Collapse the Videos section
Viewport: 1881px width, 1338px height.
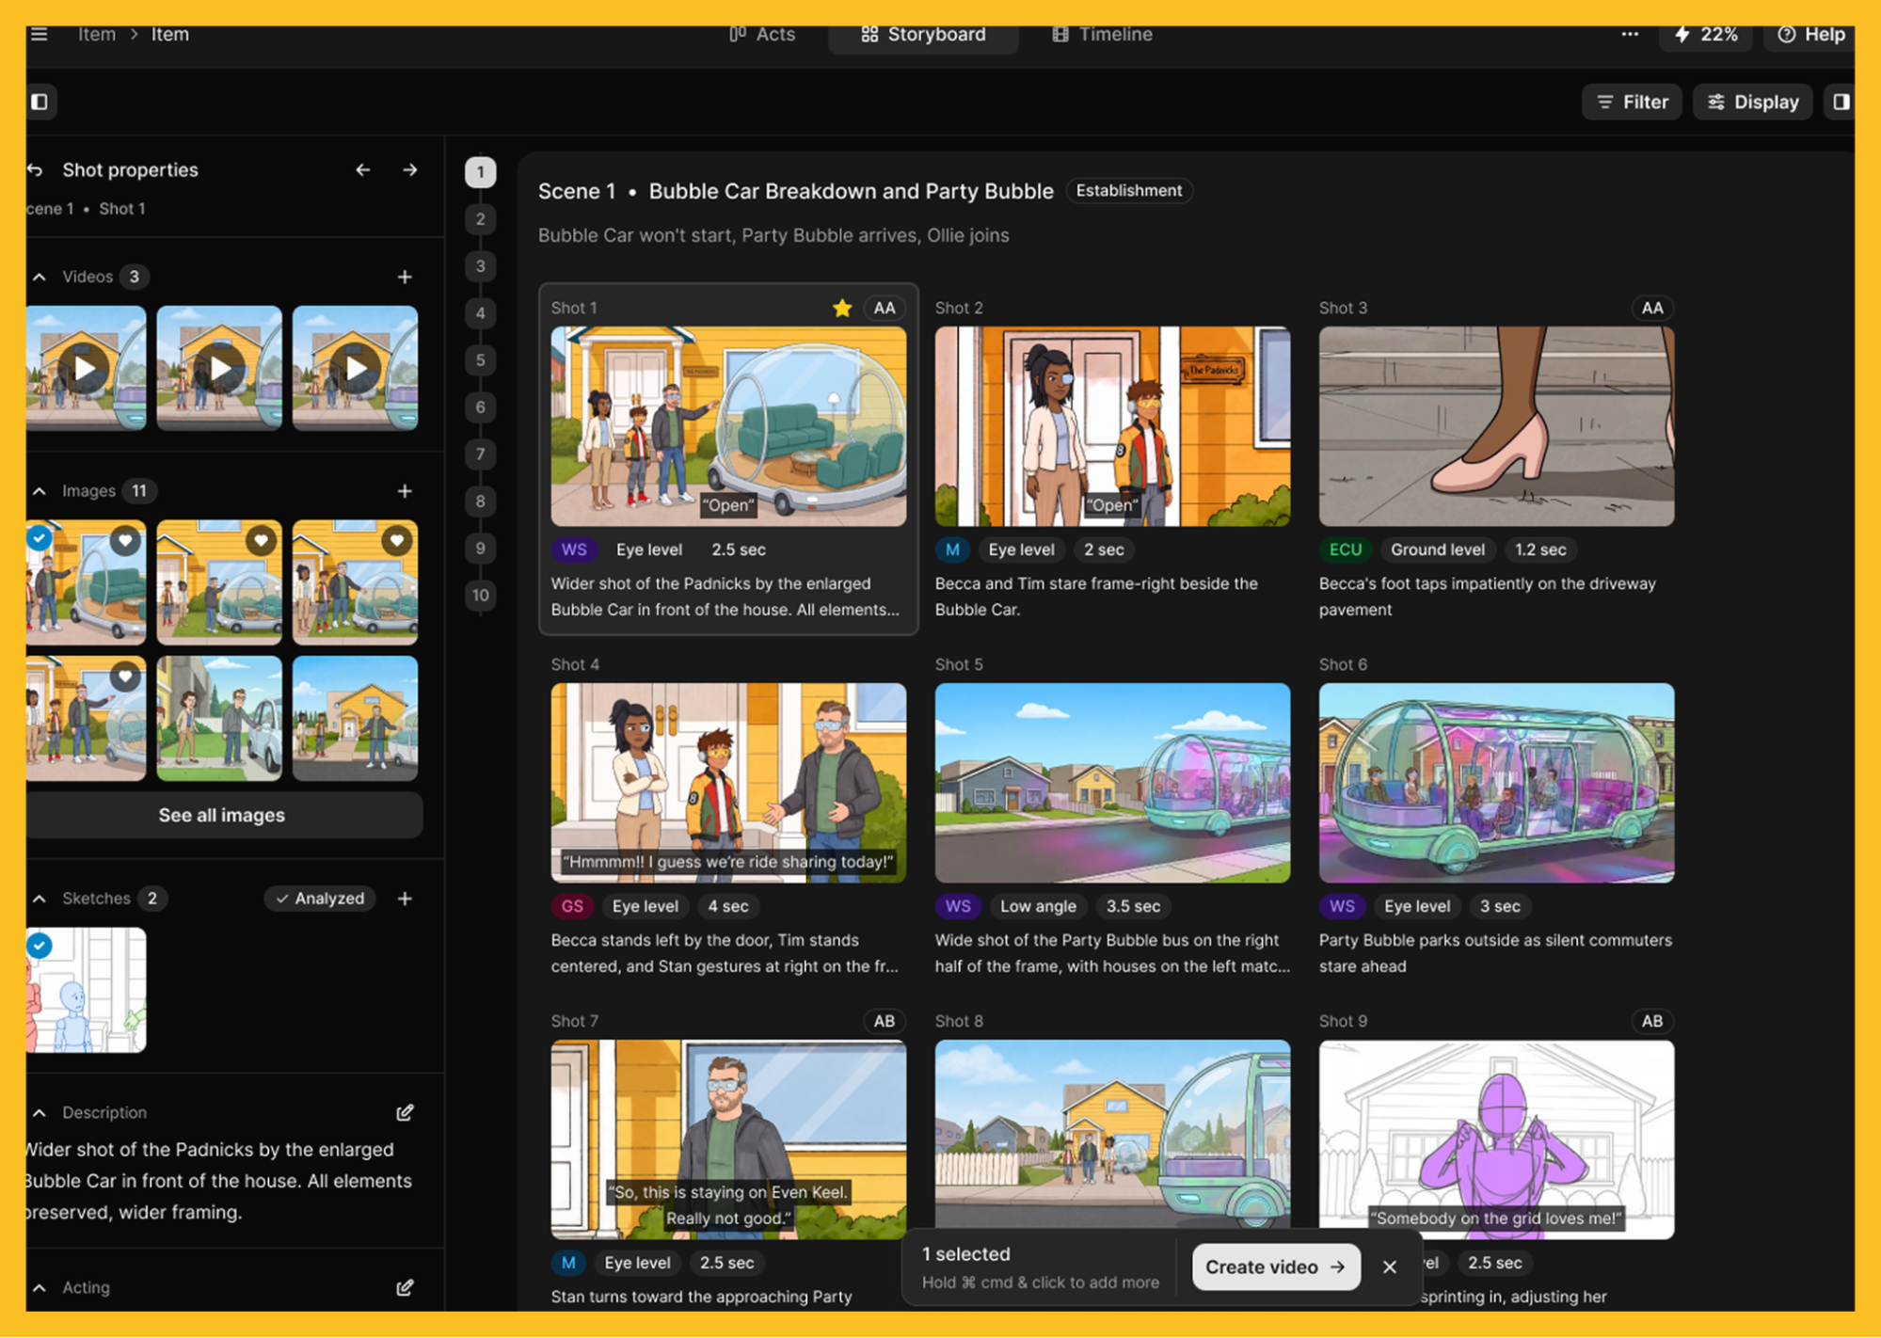click(40, 278)
